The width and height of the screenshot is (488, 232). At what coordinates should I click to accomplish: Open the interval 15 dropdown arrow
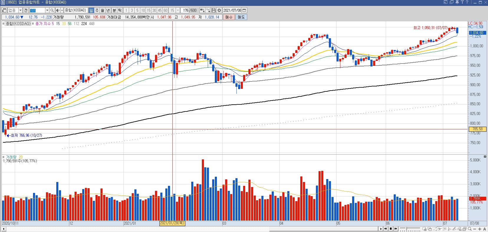(178, 10)
